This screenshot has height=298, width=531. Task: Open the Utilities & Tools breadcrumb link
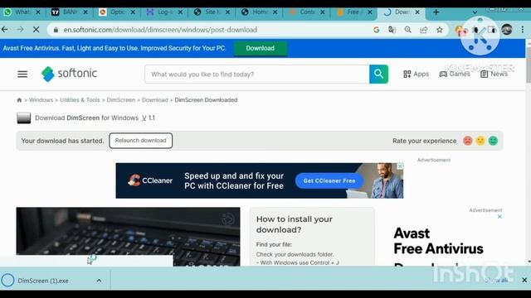[80, 100]
